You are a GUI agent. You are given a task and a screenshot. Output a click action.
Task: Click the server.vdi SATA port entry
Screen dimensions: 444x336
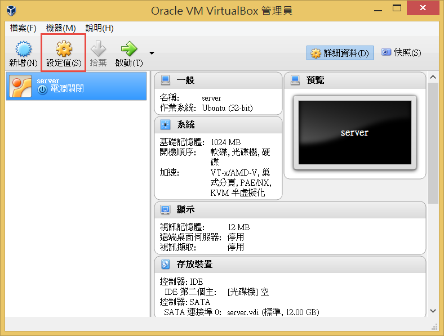pos(273,312)
